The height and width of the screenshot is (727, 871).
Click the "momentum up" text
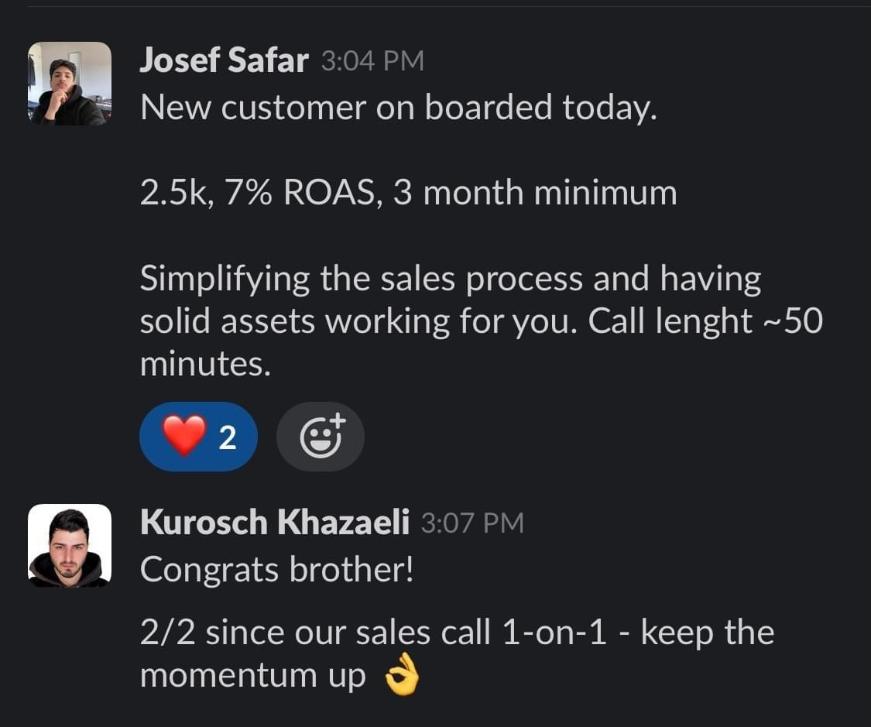click(x=252, y=676)
